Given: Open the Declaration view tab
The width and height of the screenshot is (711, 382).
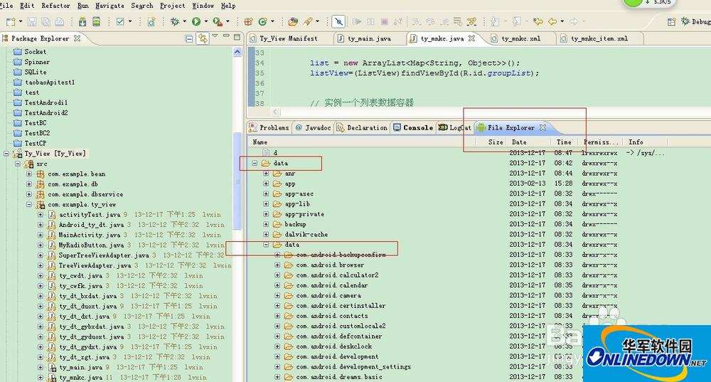Looking at the screenshot, I should [x=362, y=128].
